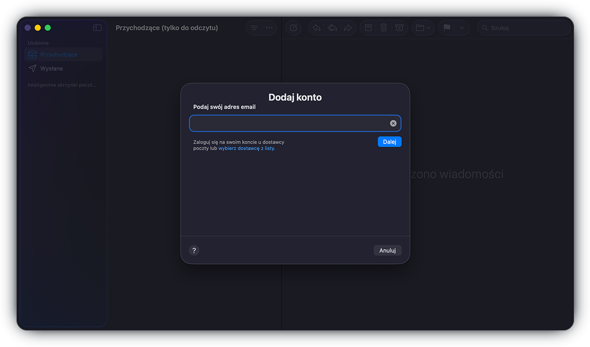Open the flag color dropdown chevron
The image size is (590, 347).
coord(461,27)
